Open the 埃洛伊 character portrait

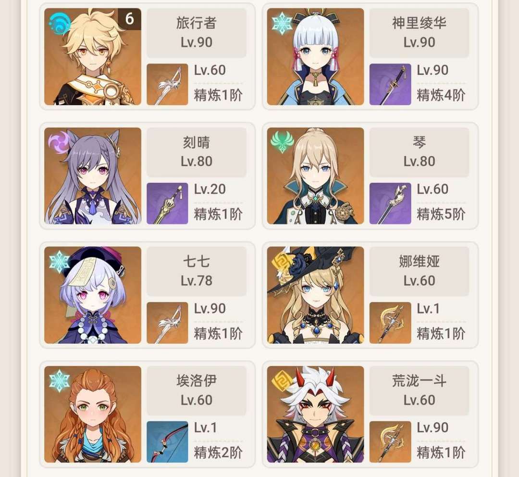[93, 414]
